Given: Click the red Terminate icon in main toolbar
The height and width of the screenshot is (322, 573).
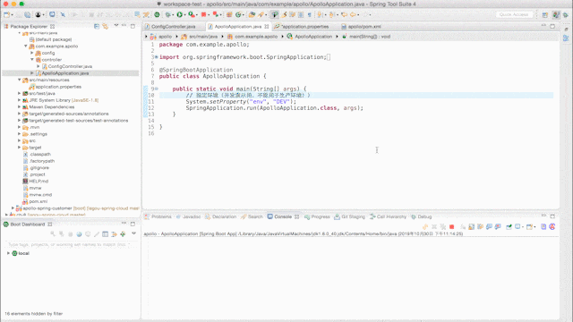Looking at the screenshot, I should click(x=203, y=14).
